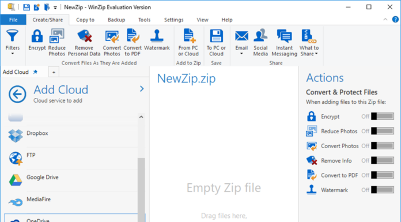
Task: Switch to the Create/Share tab
Action: coord(48,20)
